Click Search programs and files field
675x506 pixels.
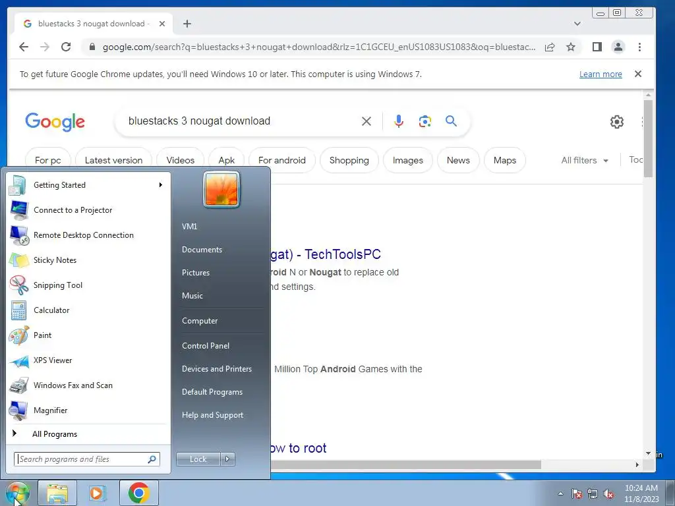pyautogui.click(x=87, y=459)
